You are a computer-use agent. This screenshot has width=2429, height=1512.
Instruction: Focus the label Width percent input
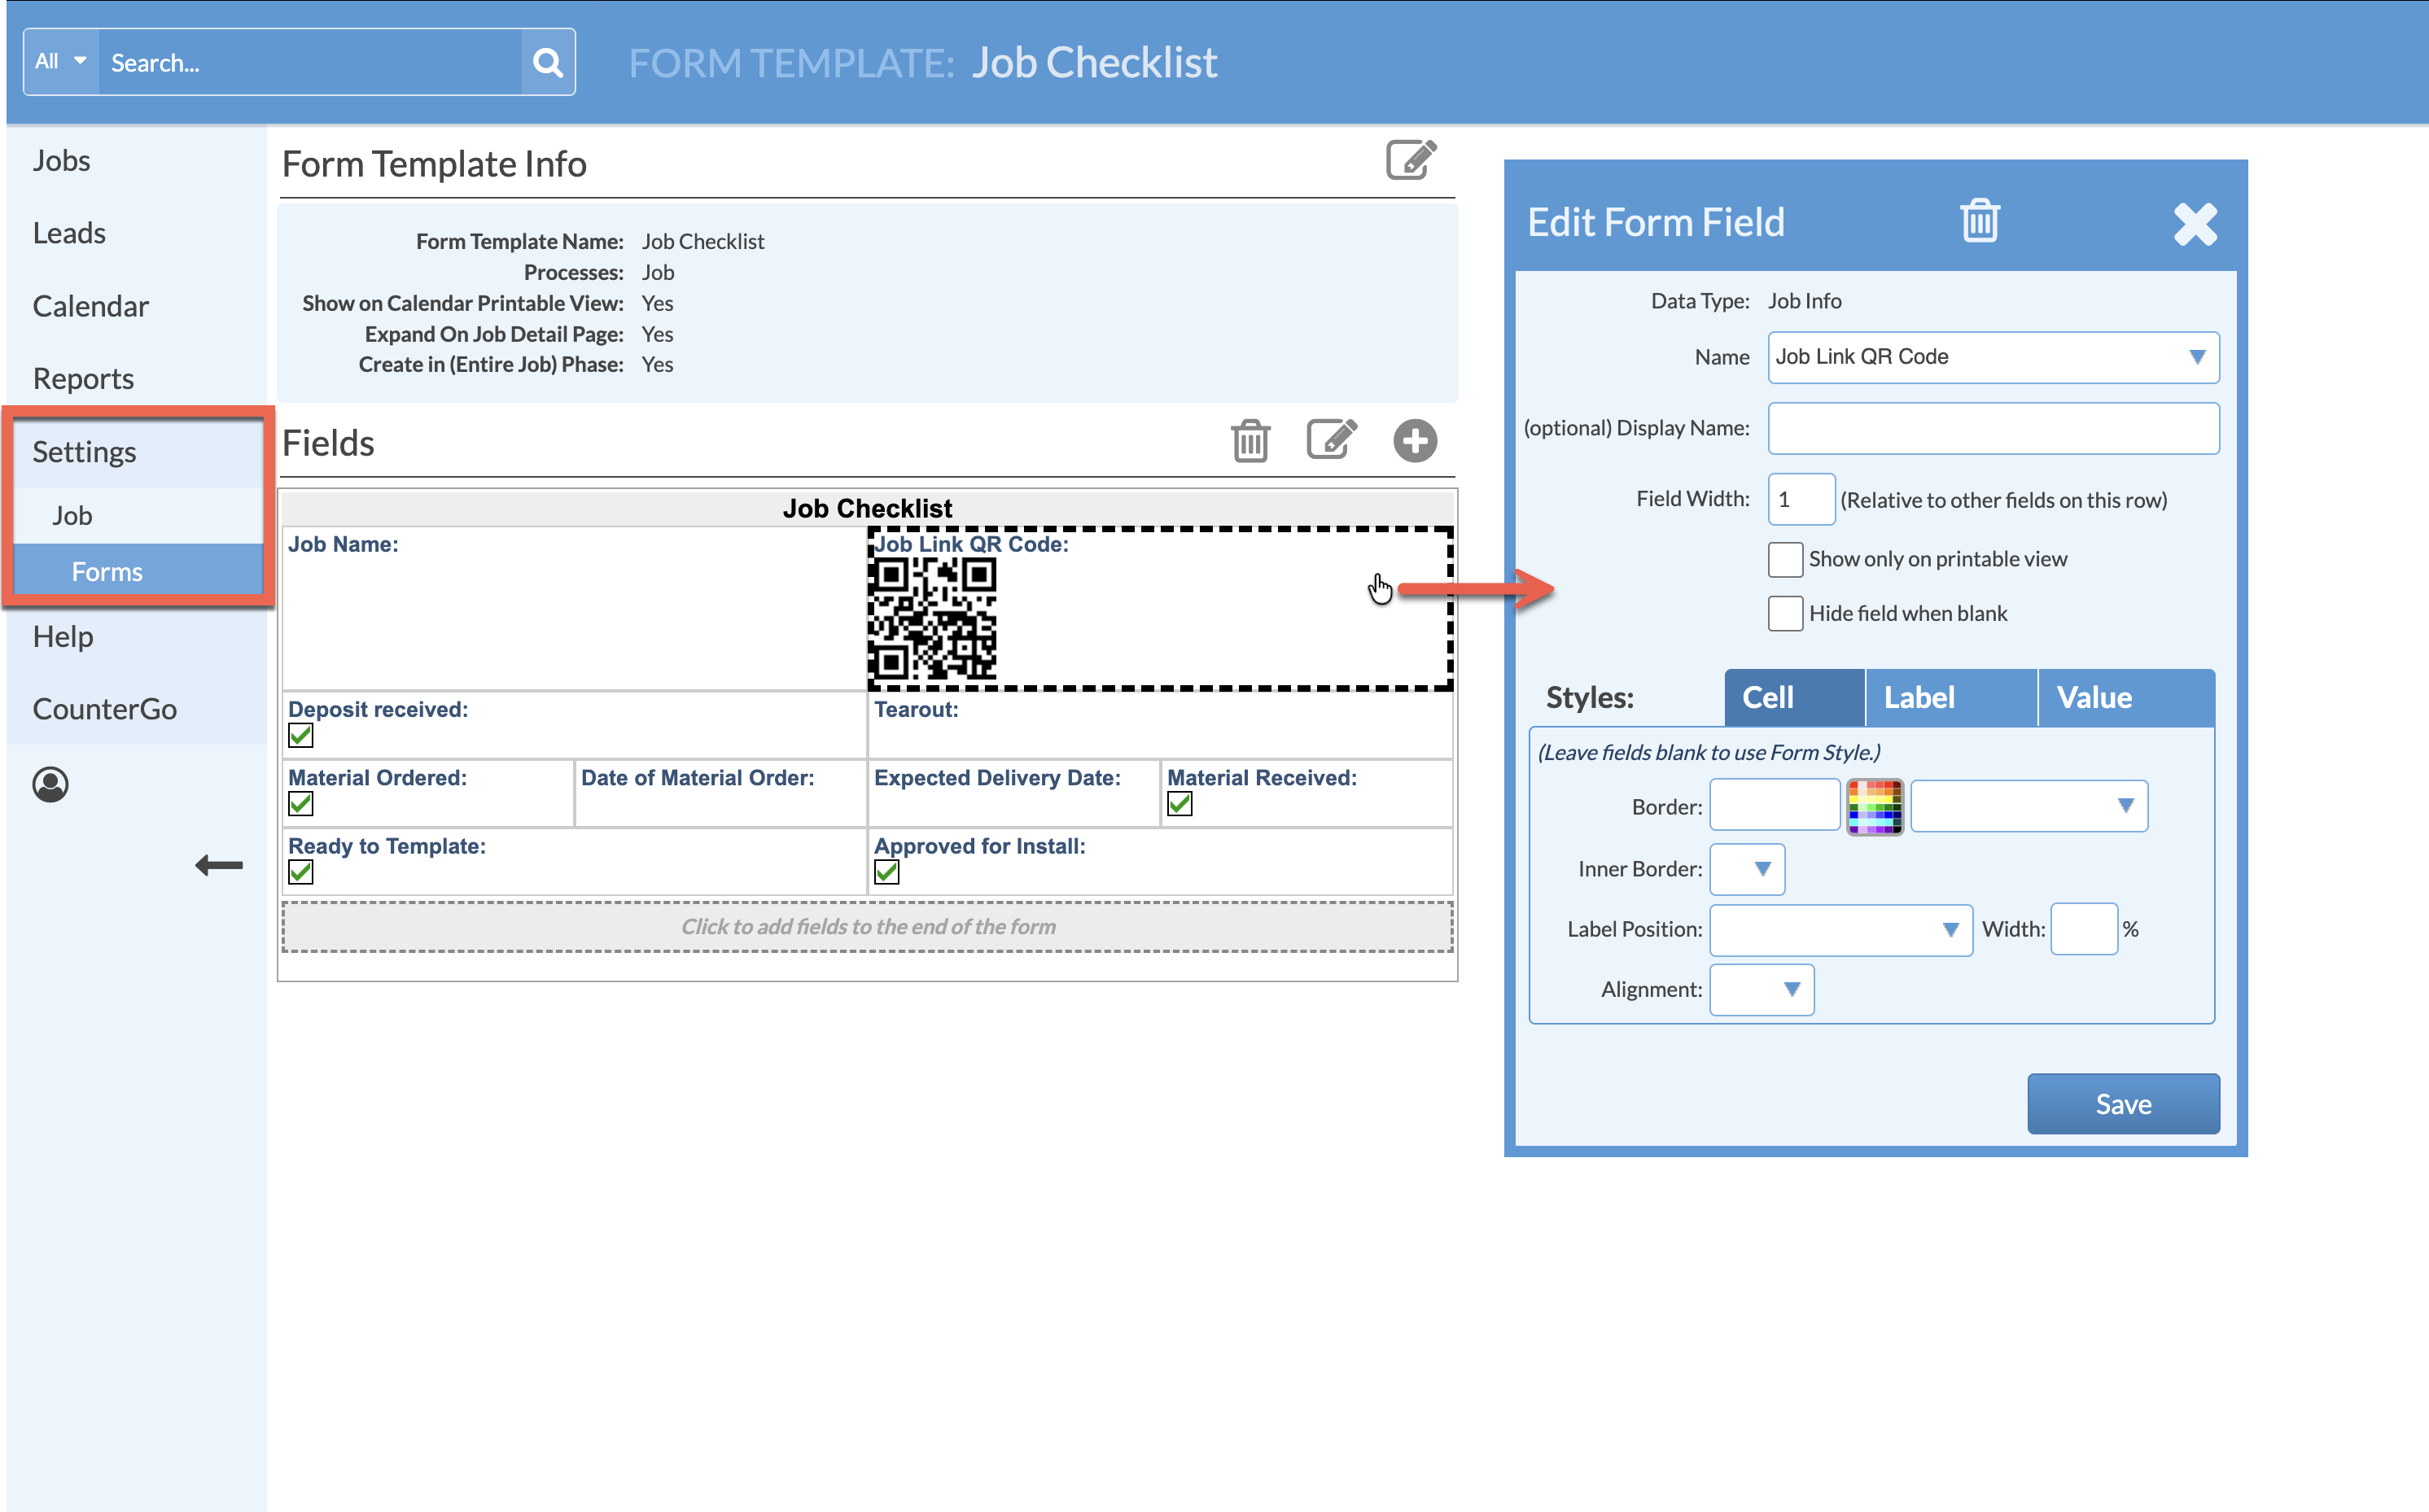(2084, 930)
